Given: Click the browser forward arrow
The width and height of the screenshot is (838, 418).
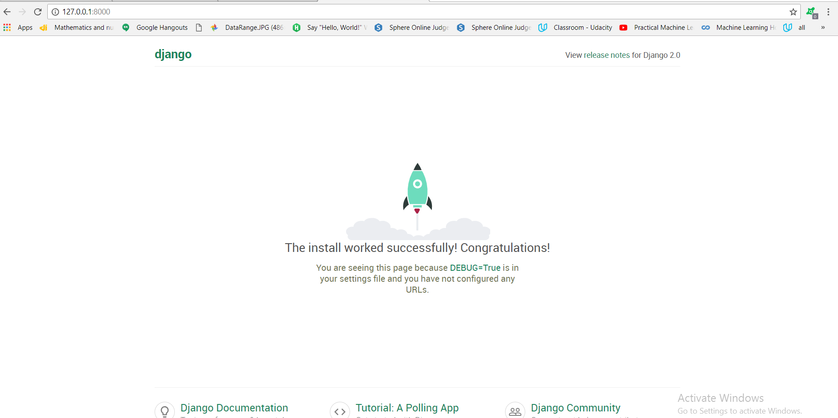Looking at the screenshot, I should pyautogui.click(x=22, y=12).
